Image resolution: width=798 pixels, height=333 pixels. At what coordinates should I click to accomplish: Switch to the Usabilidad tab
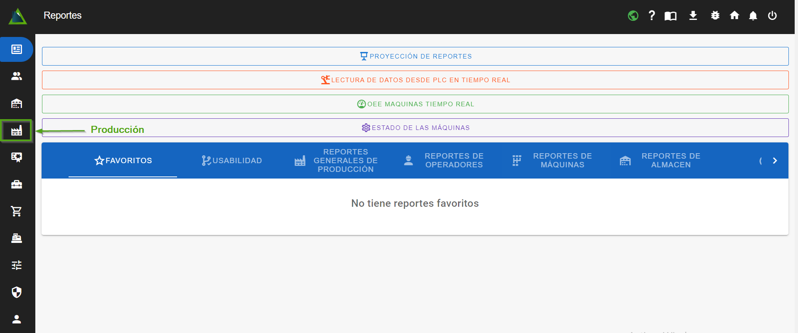click(232, 161)
